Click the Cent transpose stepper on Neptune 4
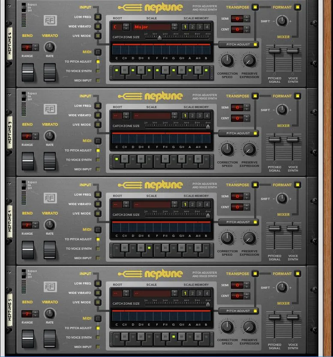333x357 pixels. (x=246, y=207)
